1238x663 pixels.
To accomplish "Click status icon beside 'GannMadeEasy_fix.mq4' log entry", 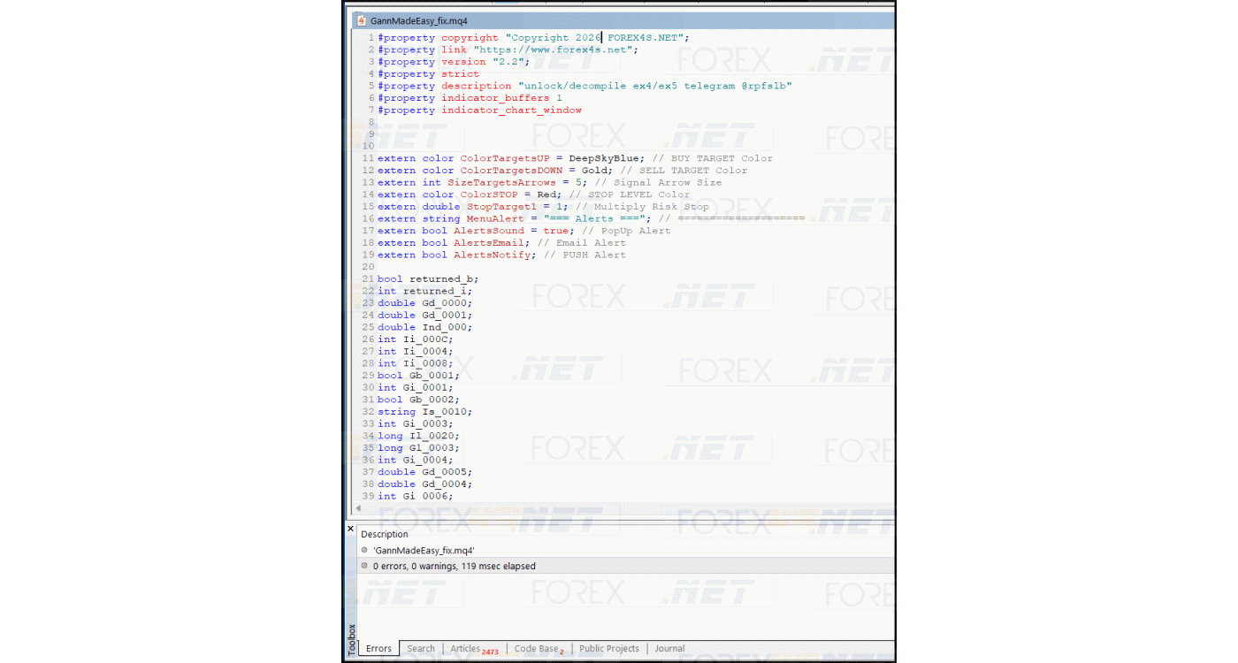I will (x=364, y=550).
